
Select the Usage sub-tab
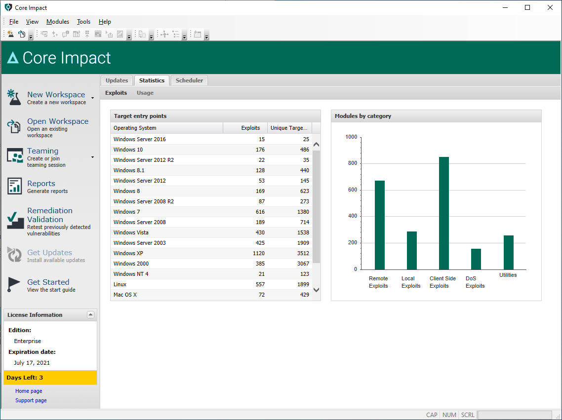tap(145, 93)
